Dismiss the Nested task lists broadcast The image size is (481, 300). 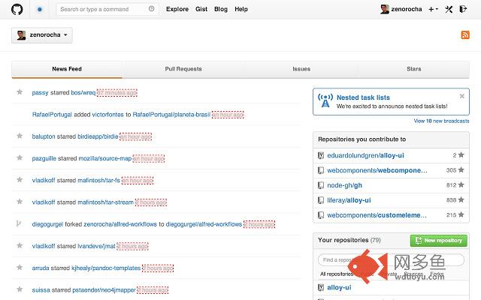(464, 97)
